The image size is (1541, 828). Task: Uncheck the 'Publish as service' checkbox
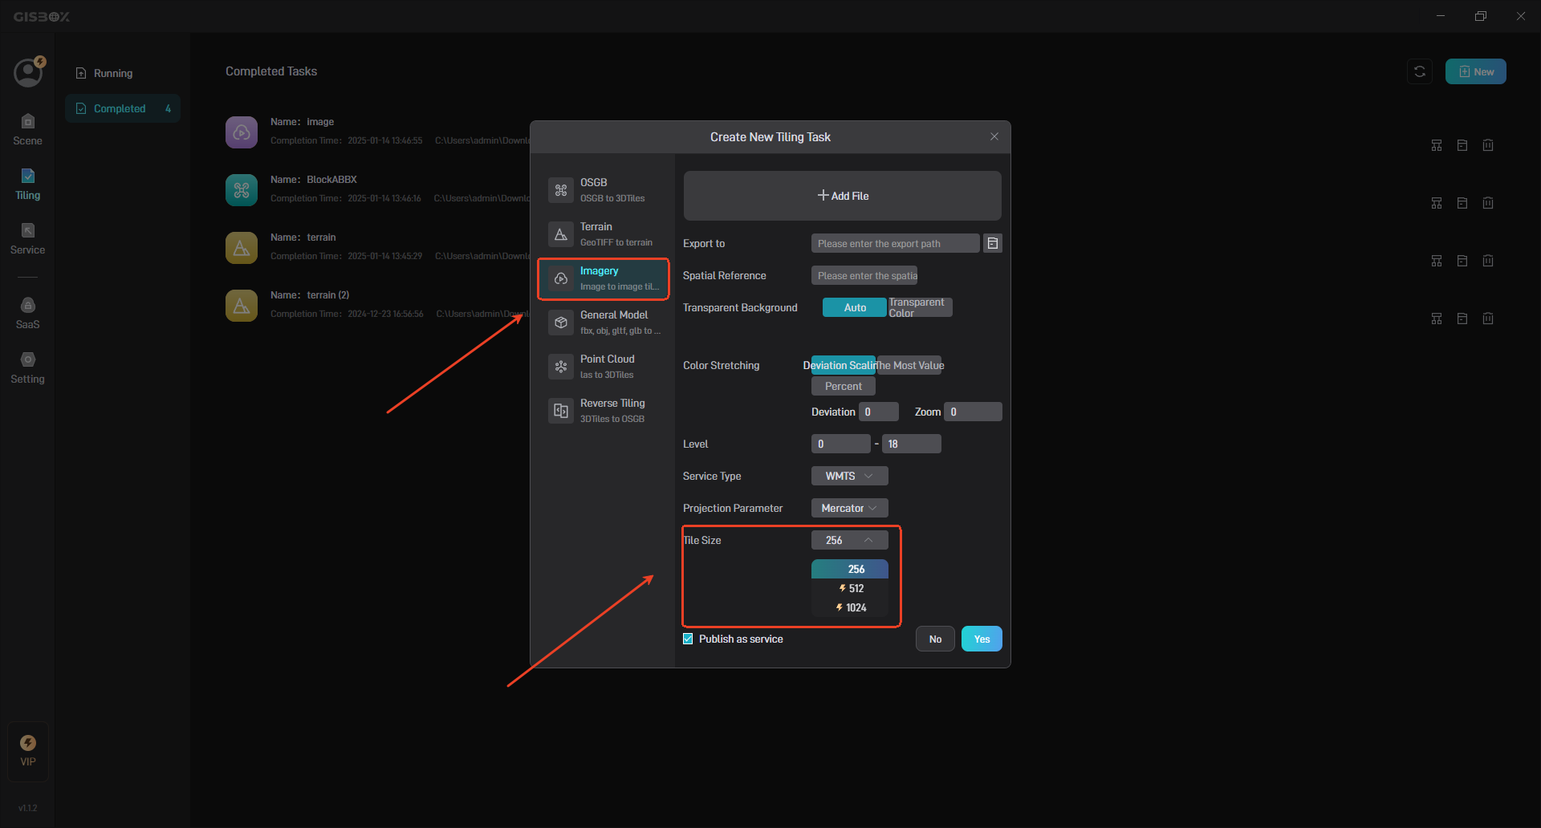688,639
